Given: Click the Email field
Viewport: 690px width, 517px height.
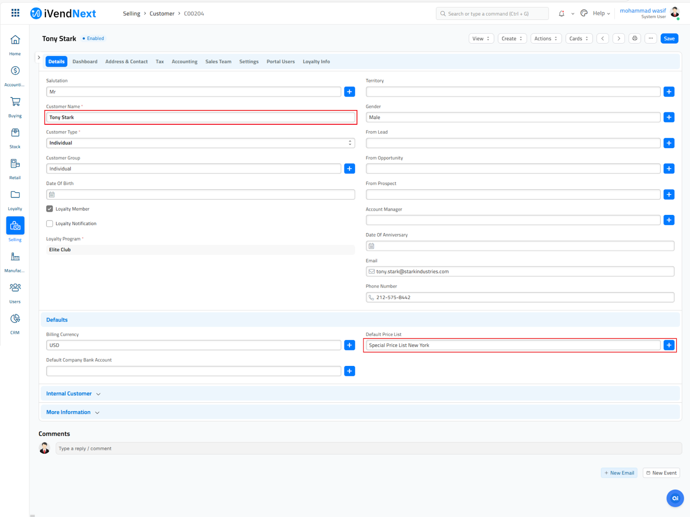Looking at the screenshot, I should [520, 271].
